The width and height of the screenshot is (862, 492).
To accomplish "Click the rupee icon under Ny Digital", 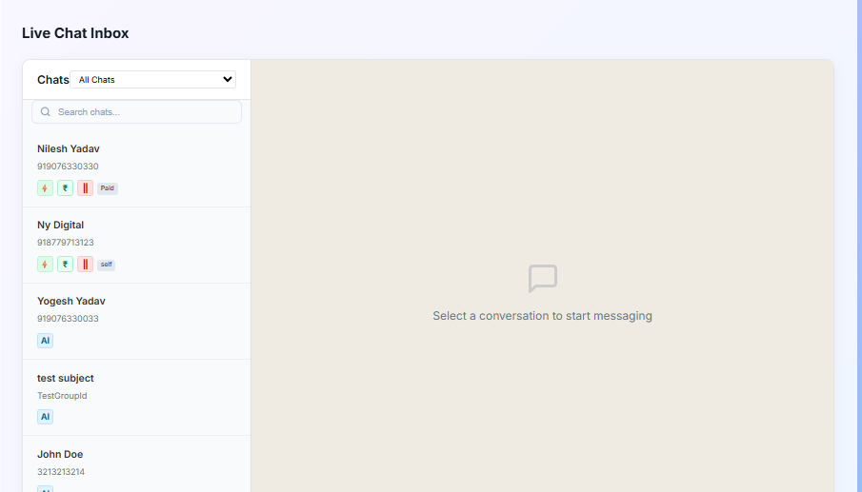I will point(65,265).
